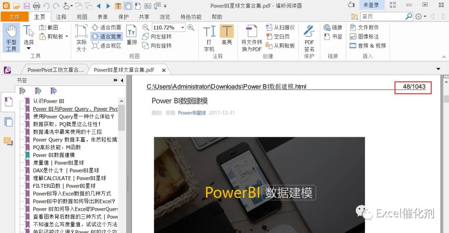Click Convert file to PDF (将文件转换为PDF)

click(x=252, y=38)
